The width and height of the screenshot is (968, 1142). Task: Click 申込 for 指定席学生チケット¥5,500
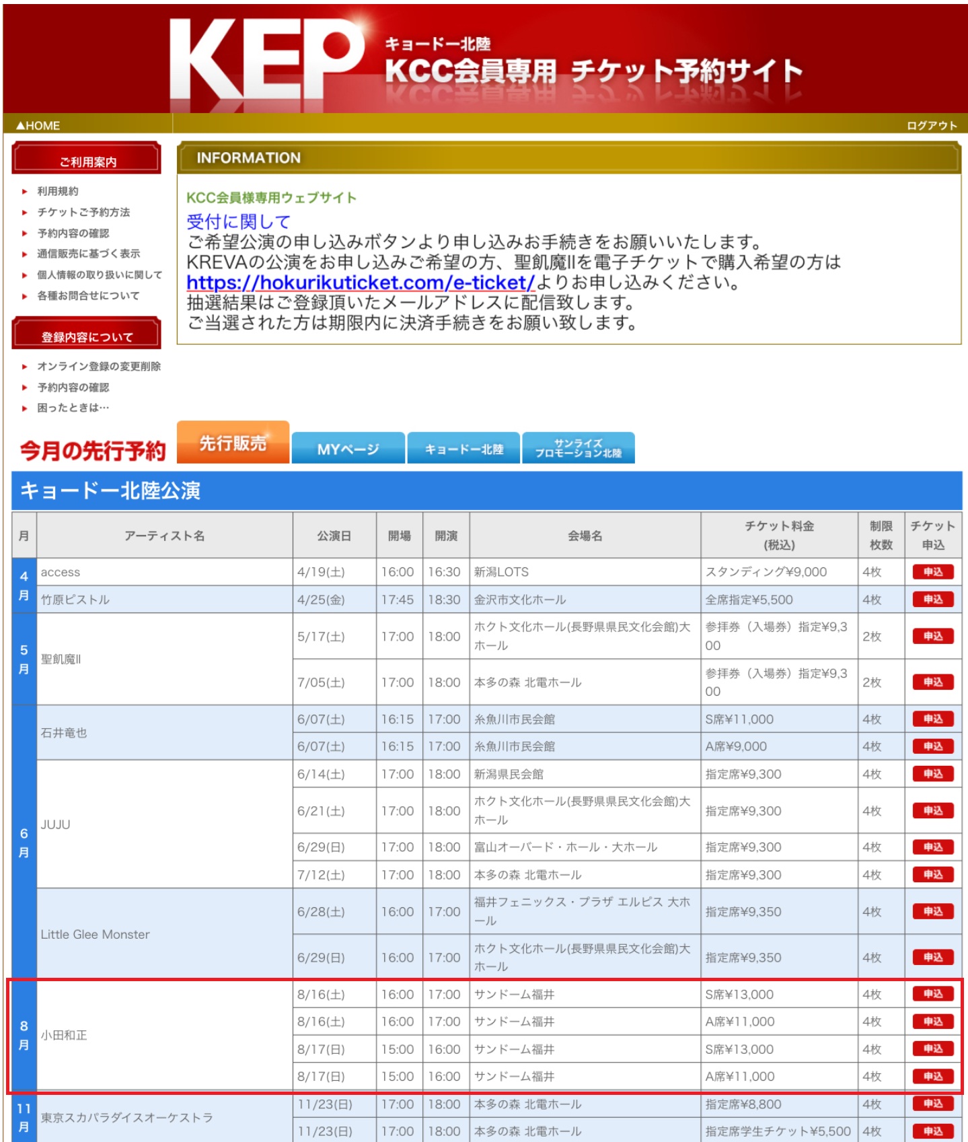tap(933, 1131)
